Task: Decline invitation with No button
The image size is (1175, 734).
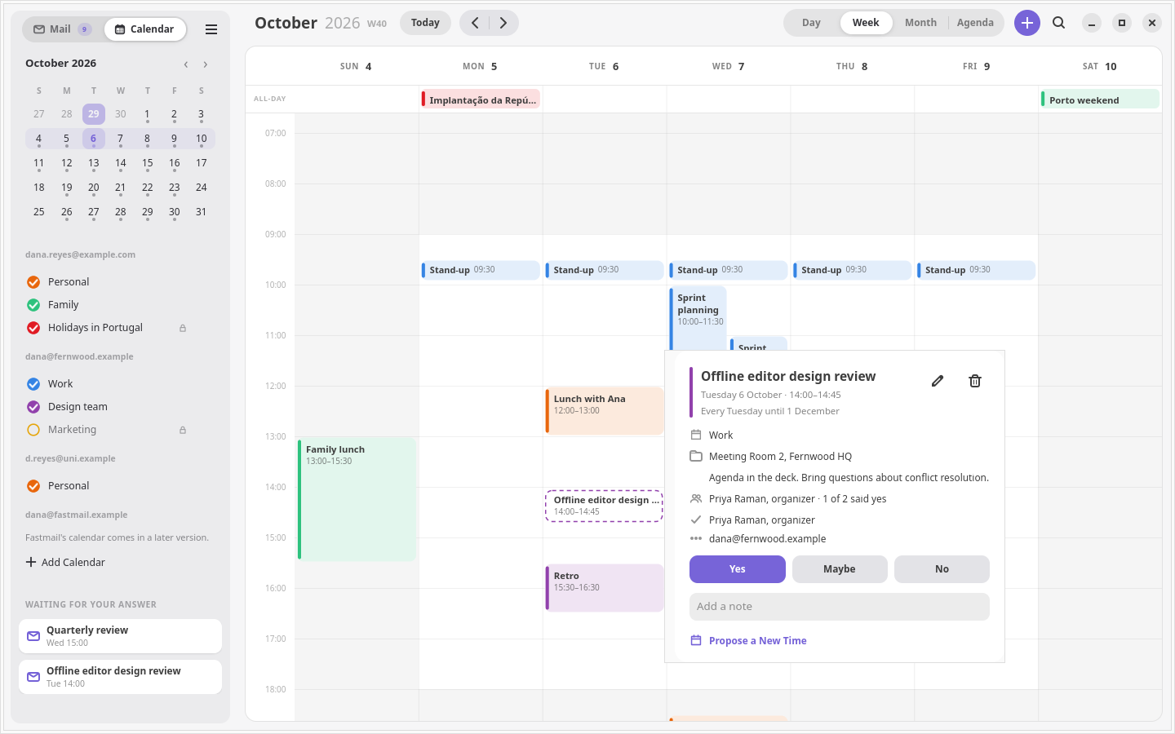Action: coord(942,569)
